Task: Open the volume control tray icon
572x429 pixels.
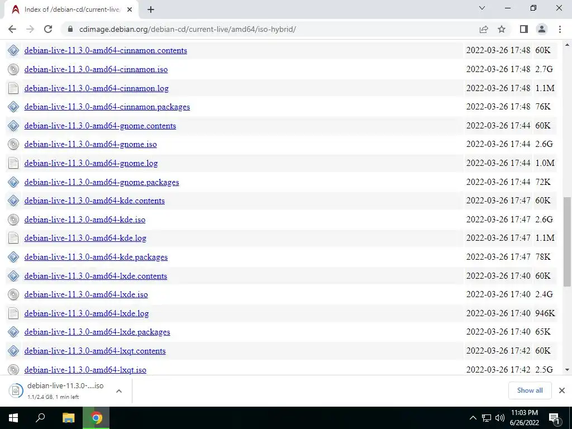Action: click(x=499, y=418)
